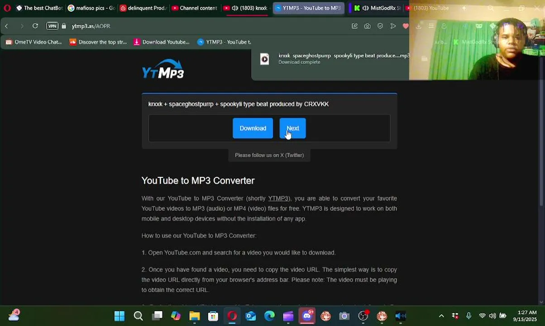
Task: Reload the page with the refresh icon
Action: [x=35, y=26]
